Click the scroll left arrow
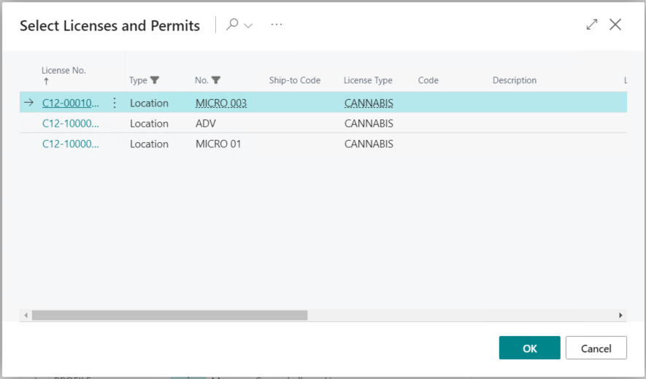The width and height of the screenshot is (646, 379). pos(26,315)
